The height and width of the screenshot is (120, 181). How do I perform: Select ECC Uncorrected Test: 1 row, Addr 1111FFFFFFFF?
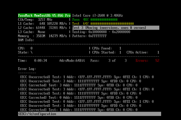pyautogui.click(x=81, y=106)
